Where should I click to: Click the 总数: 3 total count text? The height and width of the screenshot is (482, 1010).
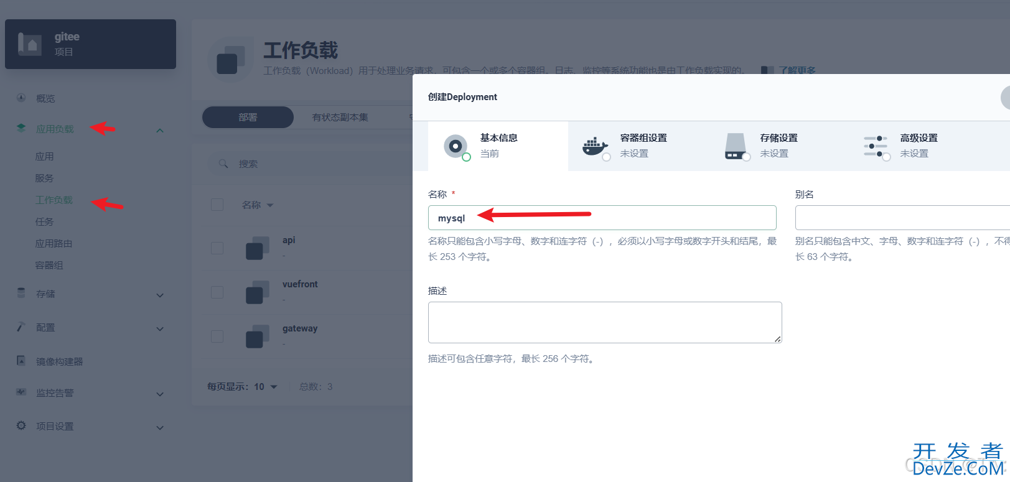click(x=316, y=386)
